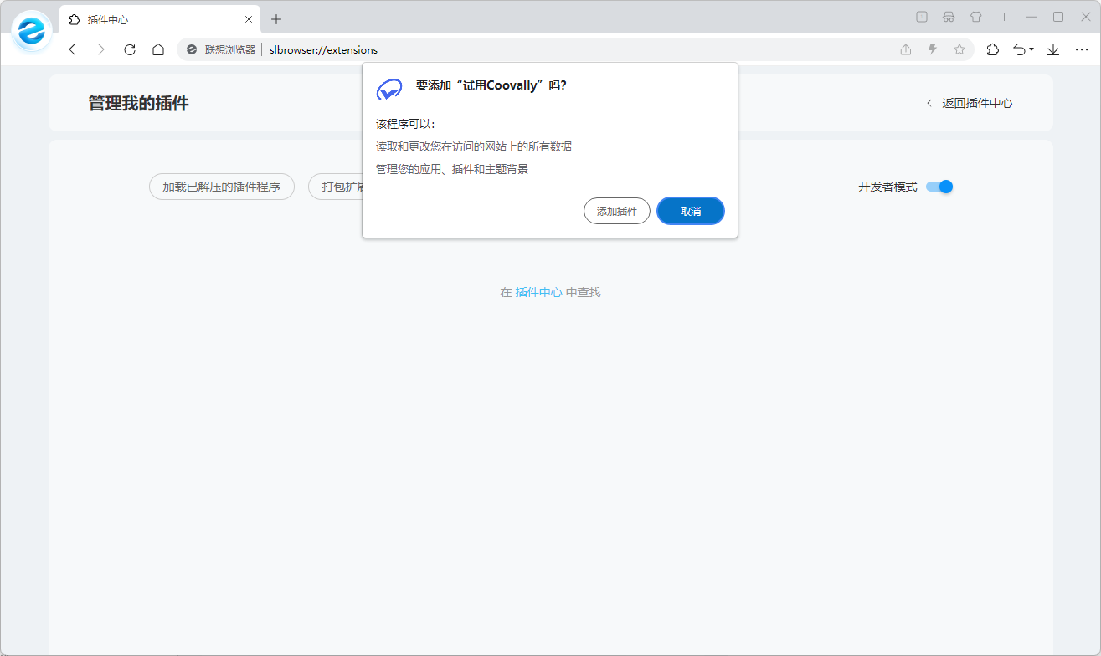
Task: Select the 插件中心 browser tab
Action: click(160, 19)
